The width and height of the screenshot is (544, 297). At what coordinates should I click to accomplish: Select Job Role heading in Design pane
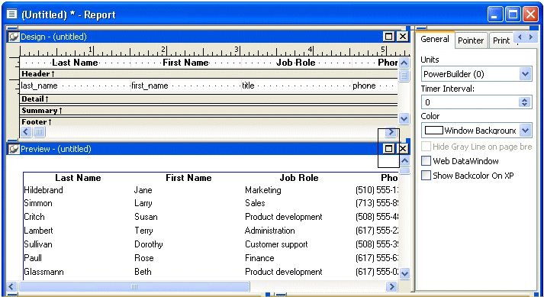coord(296,63)
